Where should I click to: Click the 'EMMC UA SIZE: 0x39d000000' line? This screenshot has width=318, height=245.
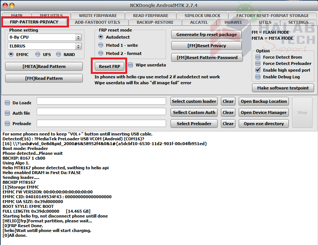33,202
